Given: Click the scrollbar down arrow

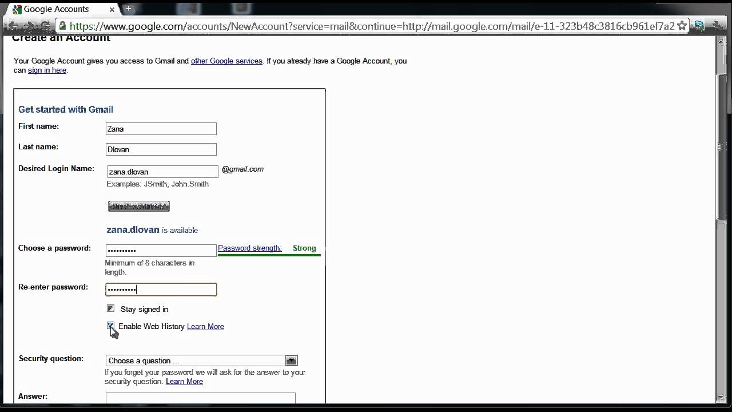Looking at the screenshot, I should coord(722,397).
